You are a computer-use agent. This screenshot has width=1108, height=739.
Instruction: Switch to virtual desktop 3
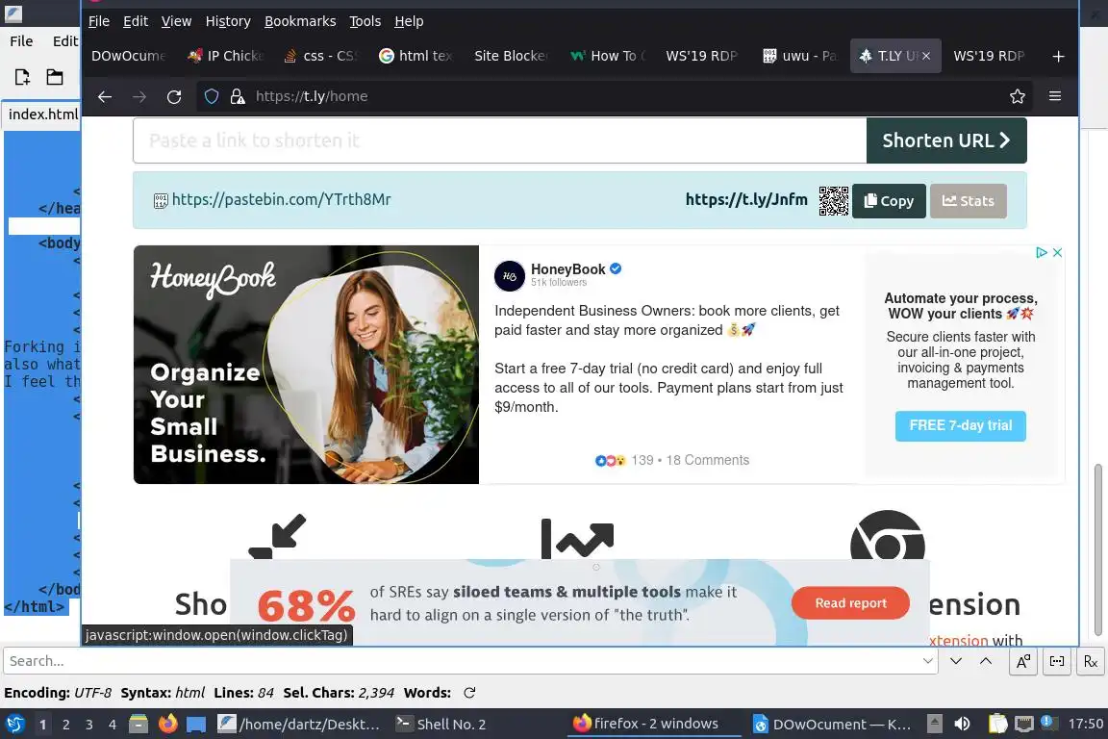pos(89,725)
